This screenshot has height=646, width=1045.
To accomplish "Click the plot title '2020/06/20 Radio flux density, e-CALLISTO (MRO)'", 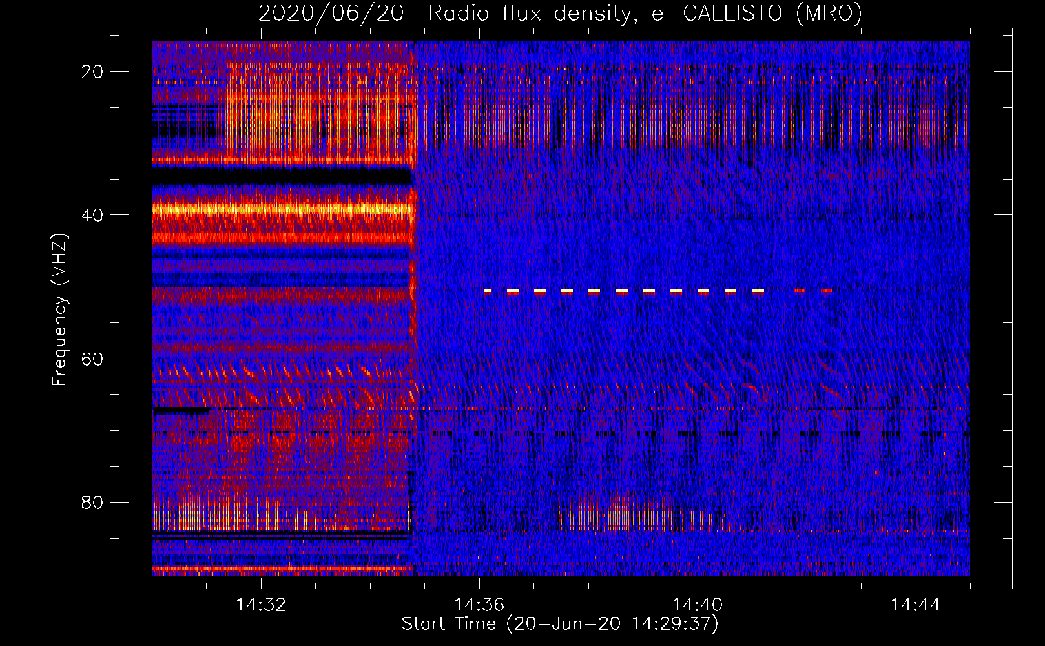I will coord(560,14).
